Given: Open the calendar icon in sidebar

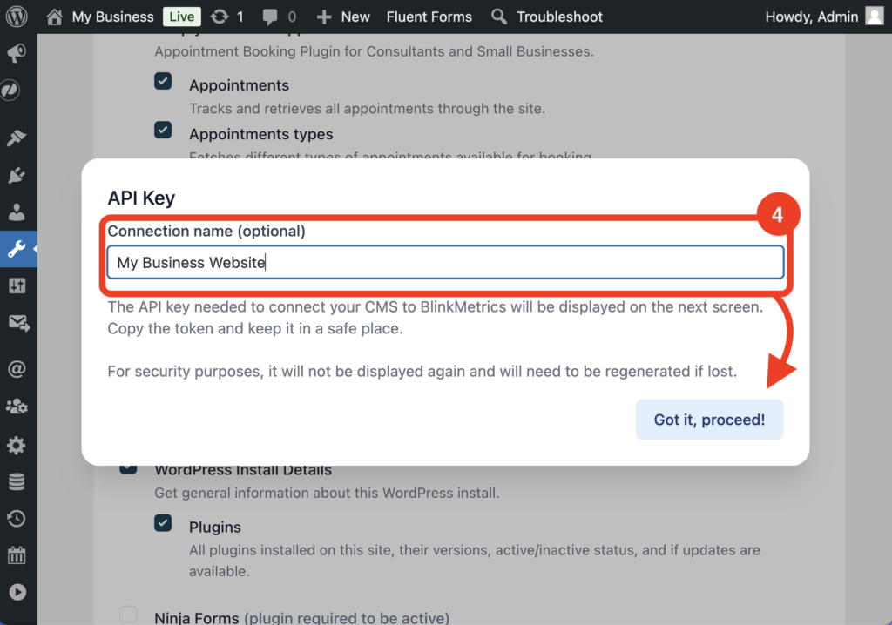Looking at the screenshot, I should [17, 554].
